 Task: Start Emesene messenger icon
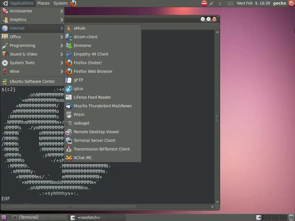(69, 45)
